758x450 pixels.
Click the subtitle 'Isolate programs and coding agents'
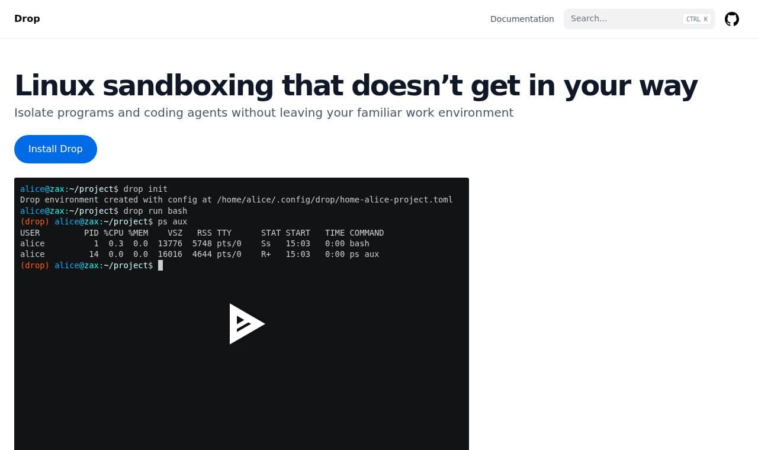click(x=264, y=112)
